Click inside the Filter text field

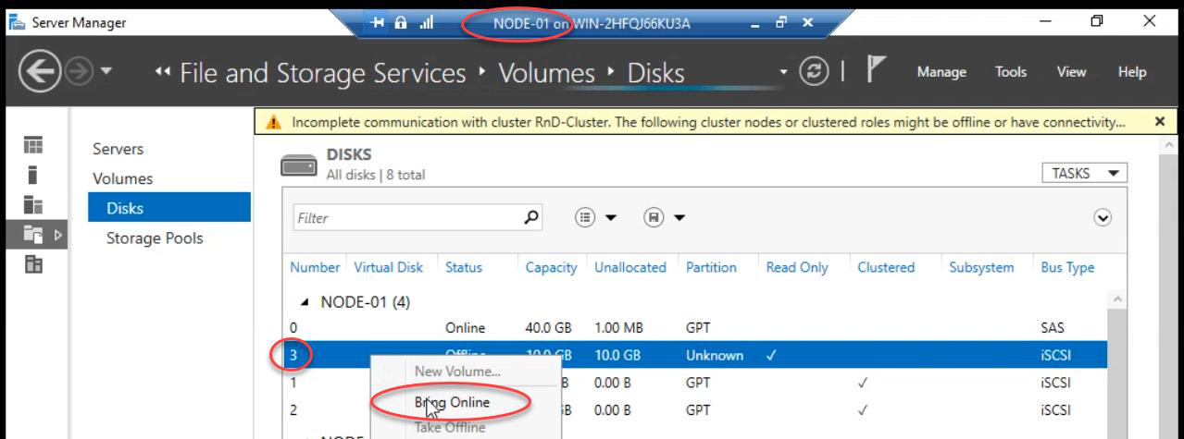tap(405, 218)
